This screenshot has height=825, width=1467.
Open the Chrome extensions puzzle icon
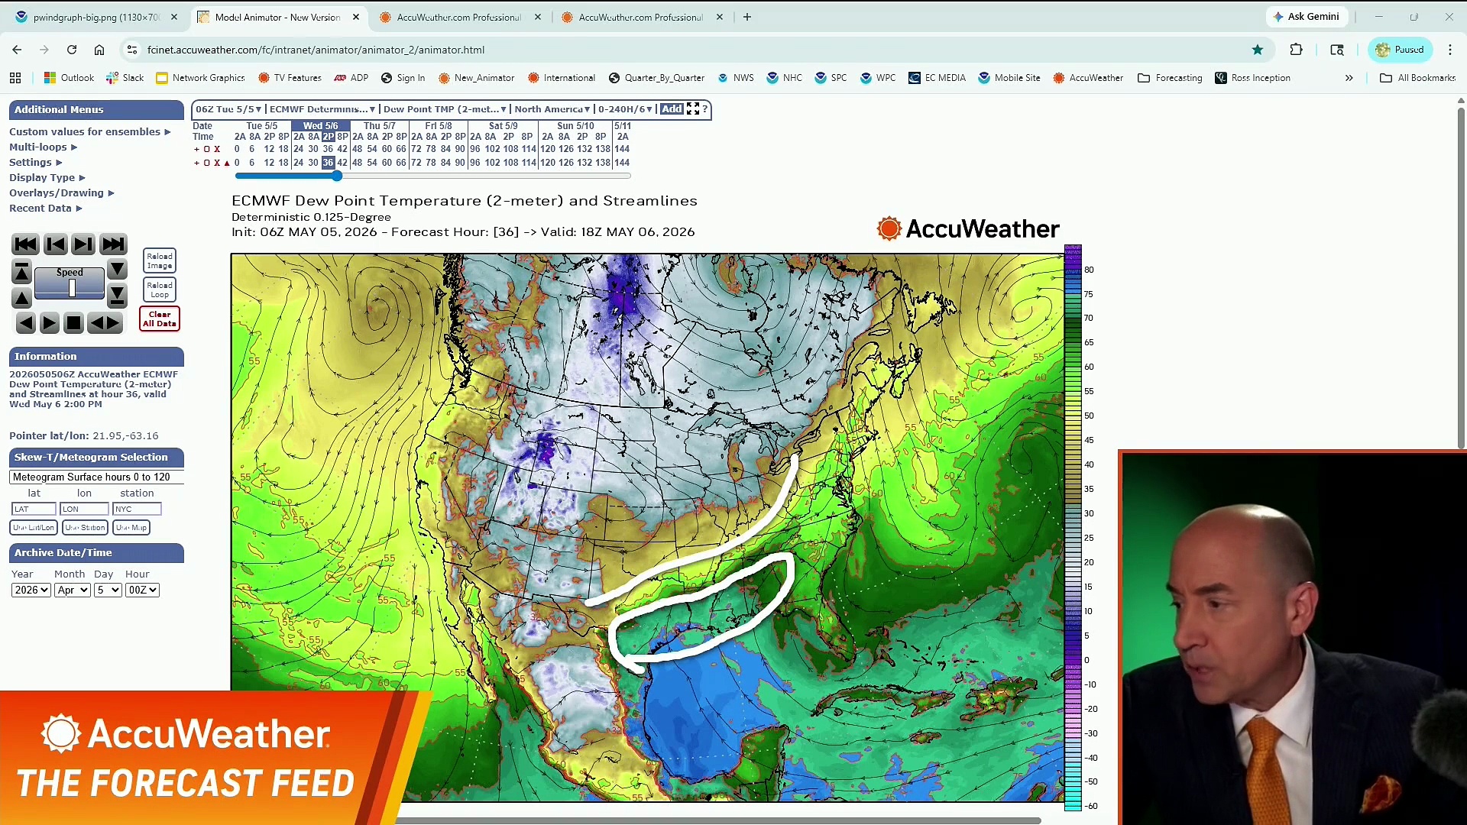point(1297,50)
